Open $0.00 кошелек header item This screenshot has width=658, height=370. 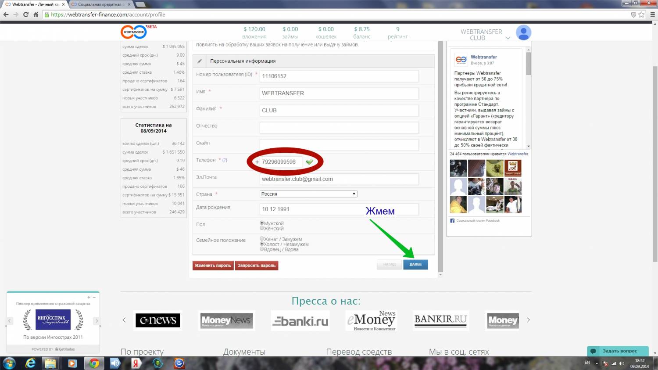(x=326, y=32)
